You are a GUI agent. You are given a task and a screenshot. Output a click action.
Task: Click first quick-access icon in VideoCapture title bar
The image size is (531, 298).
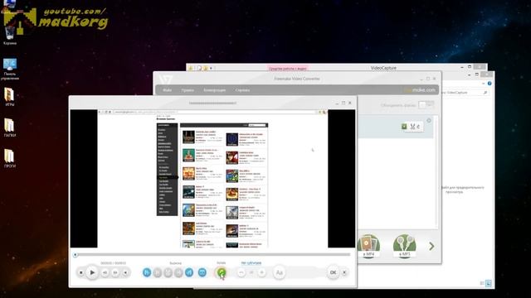tap(191, 68)
